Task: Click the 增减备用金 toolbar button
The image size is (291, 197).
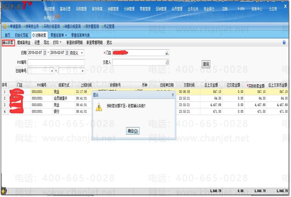Action: [x=24, y=42]
